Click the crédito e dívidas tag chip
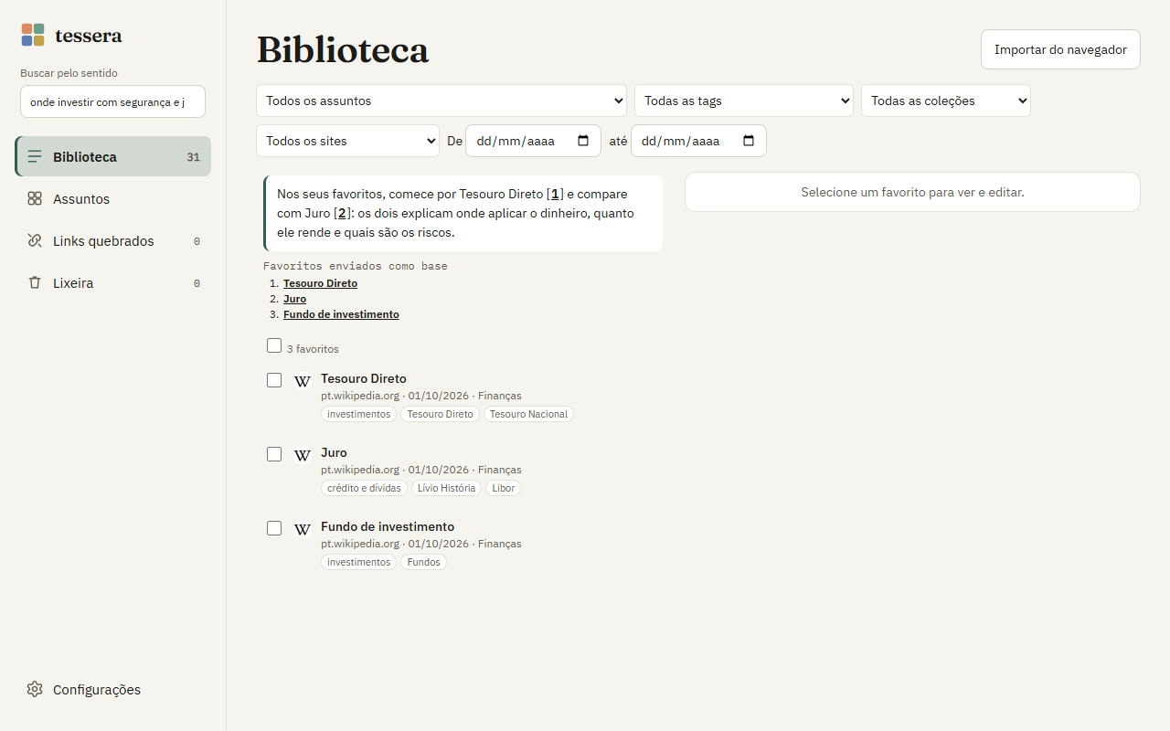Screen dimensions: 1170x731 pos(364,488)
